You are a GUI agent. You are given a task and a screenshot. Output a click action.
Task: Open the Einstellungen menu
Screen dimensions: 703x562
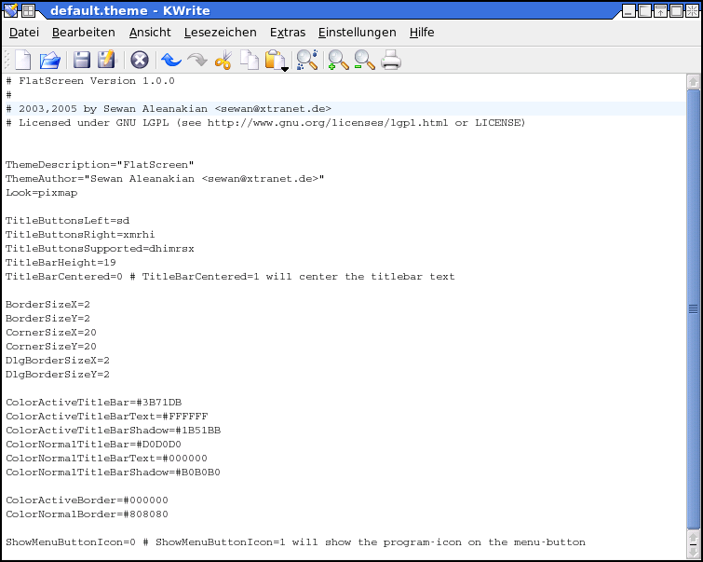click(x=357, y=33)
